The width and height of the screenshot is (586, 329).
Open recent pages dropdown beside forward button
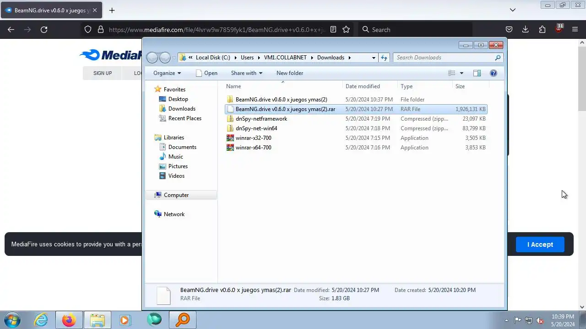(174, 58)
